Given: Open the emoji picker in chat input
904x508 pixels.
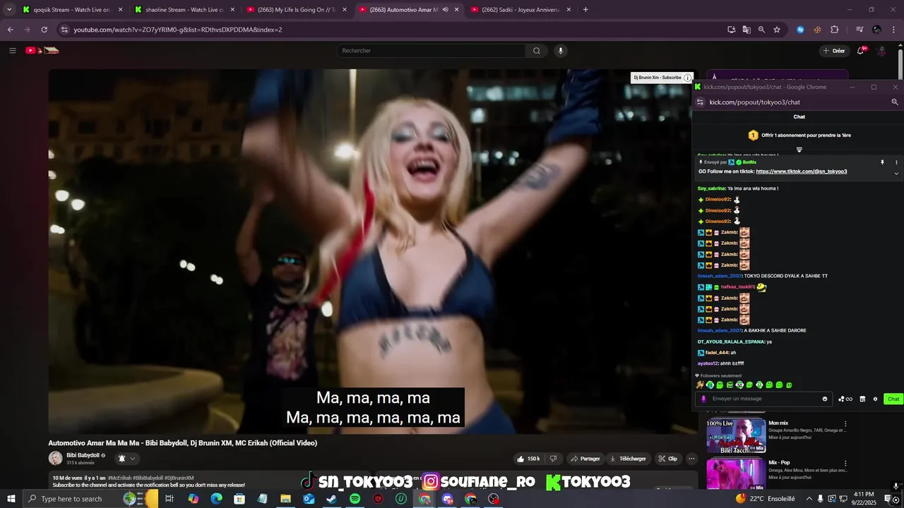Looking at the screenshot, I should 825,399.
